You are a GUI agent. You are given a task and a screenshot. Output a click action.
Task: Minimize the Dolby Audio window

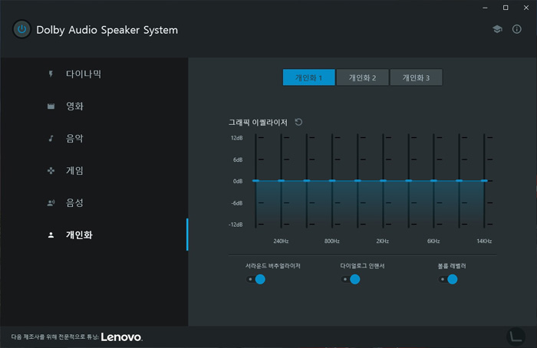485,8
